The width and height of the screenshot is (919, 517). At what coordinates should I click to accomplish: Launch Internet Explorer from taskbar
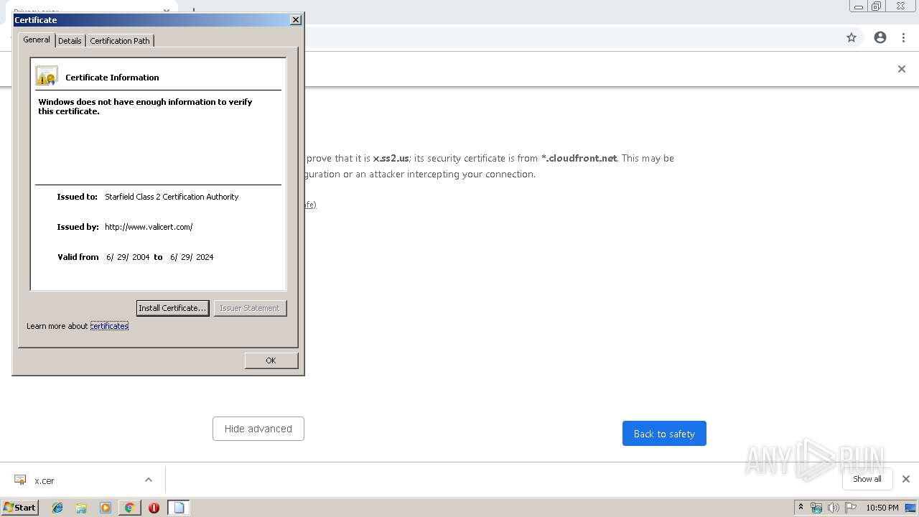tap(57, 508)
